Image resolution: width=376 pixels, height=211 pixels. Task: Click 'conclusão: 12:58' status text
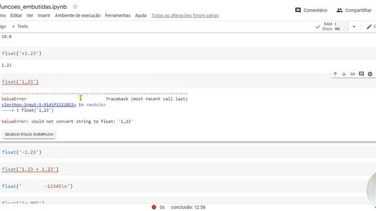click(x=188, y=207)
